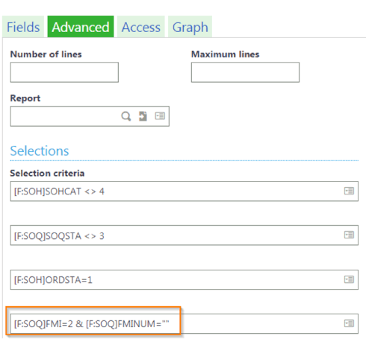Switch to the Fields tab
This screenshot has height=339, width=366.
23,27
